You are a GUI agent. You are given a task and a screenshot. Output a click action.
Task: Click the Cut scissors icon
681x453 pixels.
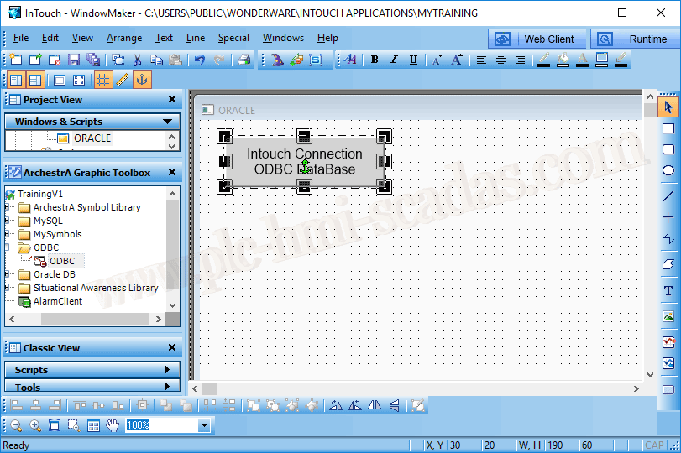(x=138, y=60)
